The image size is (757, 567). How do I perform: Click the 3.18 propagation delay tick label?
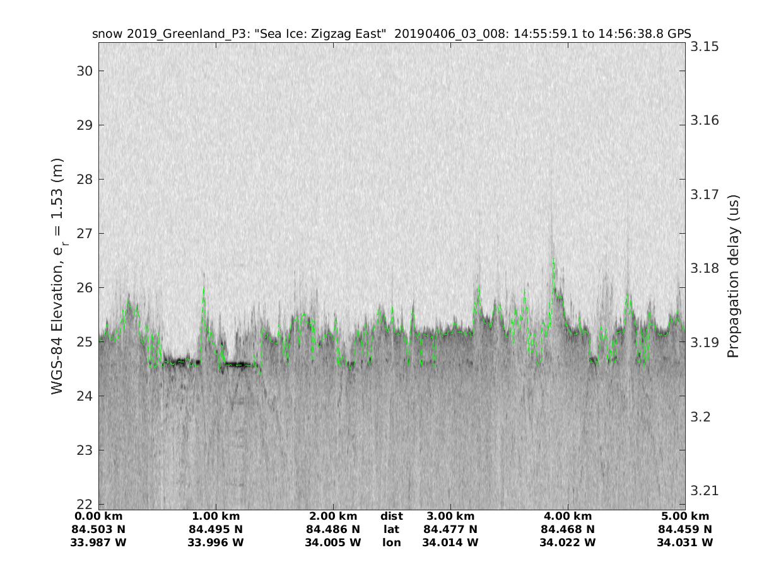[705, 268]
